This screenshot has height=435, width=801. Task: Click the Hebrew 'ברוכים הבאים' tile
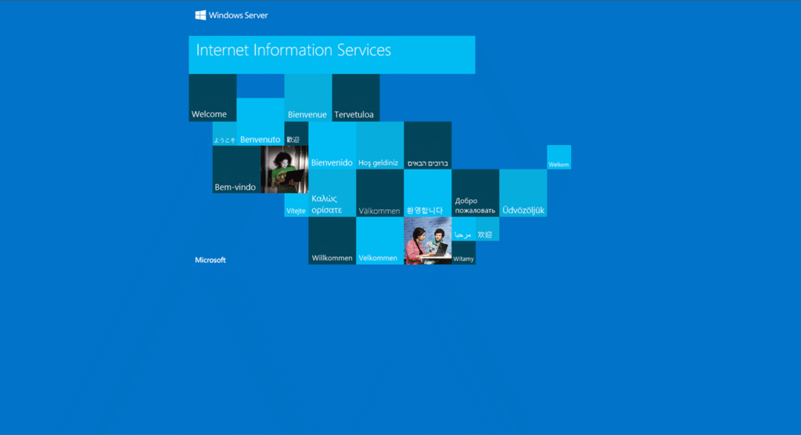click(428, 145)
